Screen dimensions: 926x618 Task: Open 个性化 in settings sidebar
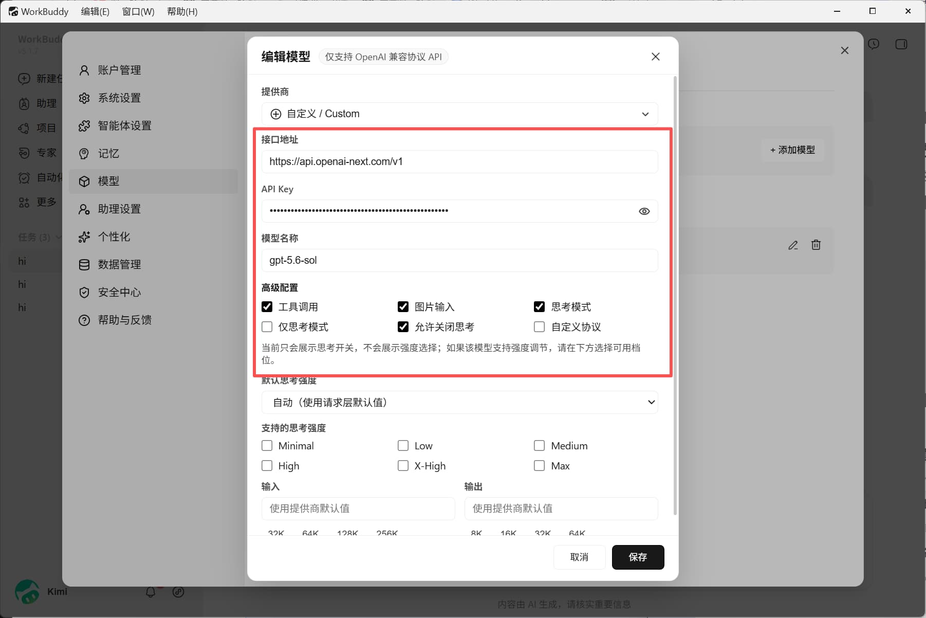click(x=153, y=237)
